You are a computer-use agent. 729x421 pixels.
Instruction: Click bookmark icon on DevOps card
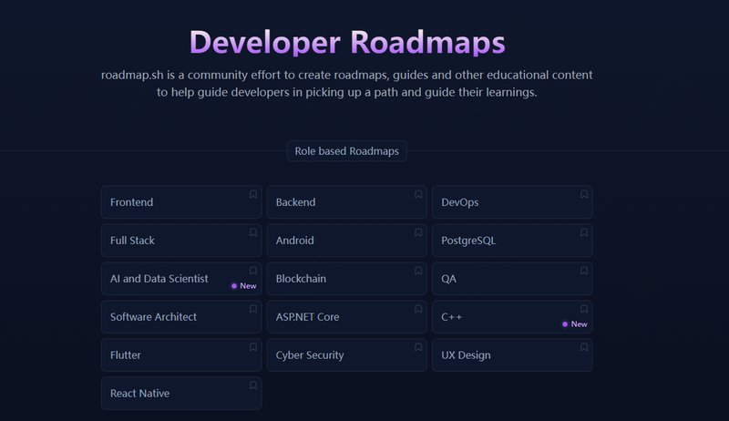click(584, 194)
